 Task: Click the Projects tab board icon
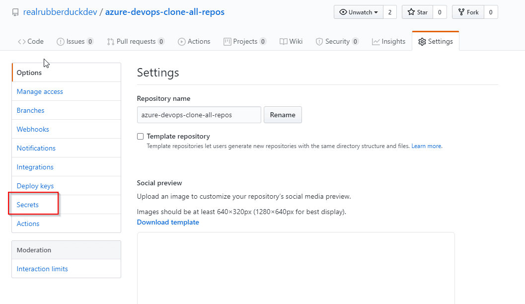click(x=227, y=42)
